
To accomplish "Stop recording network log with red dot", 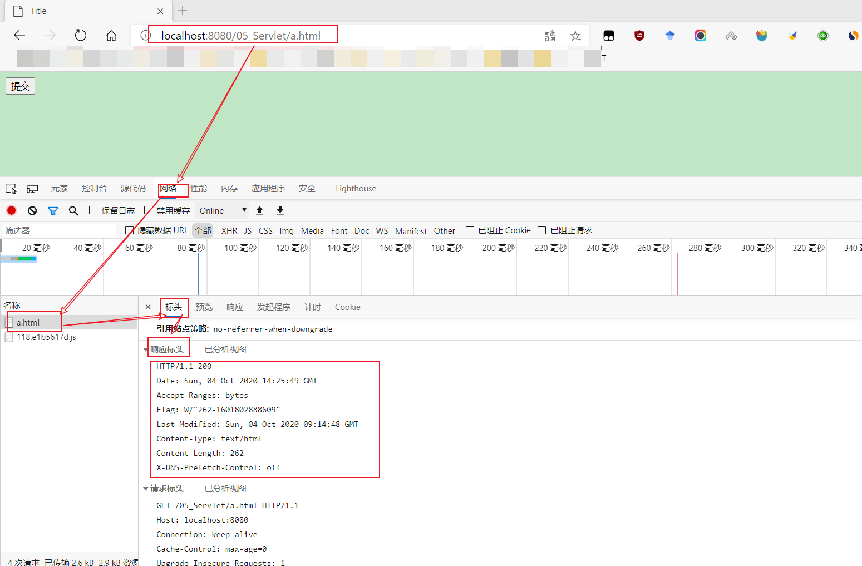I will [x=11, y=210].
